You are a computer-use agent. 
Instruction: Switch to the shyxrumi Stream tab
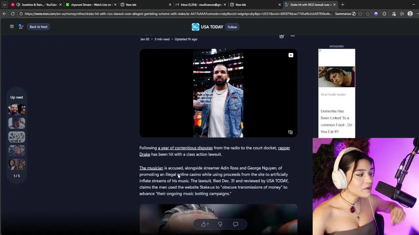[91, 5]
